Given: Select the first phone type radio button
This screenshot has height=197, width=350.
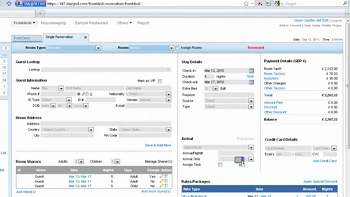Looking at the screenshot, I should coord(79,94).
